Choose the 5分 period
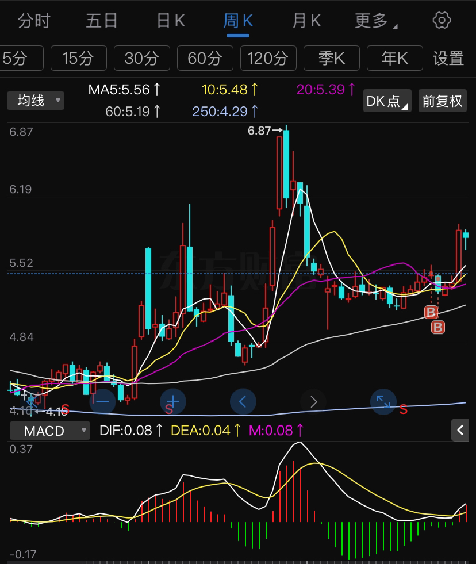476x564 pixels. point(21,58)
